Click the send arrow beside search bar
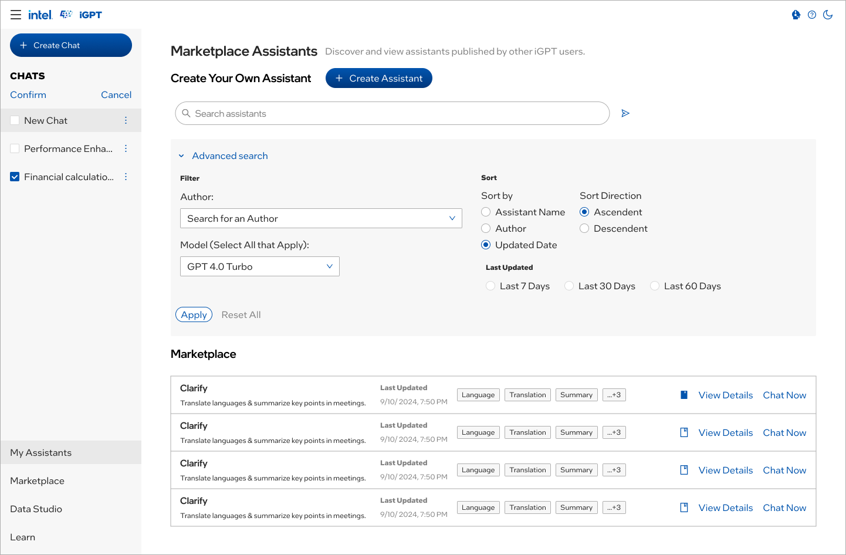The height and width of the screenshot is (555, 846). (x=625, y=113)
